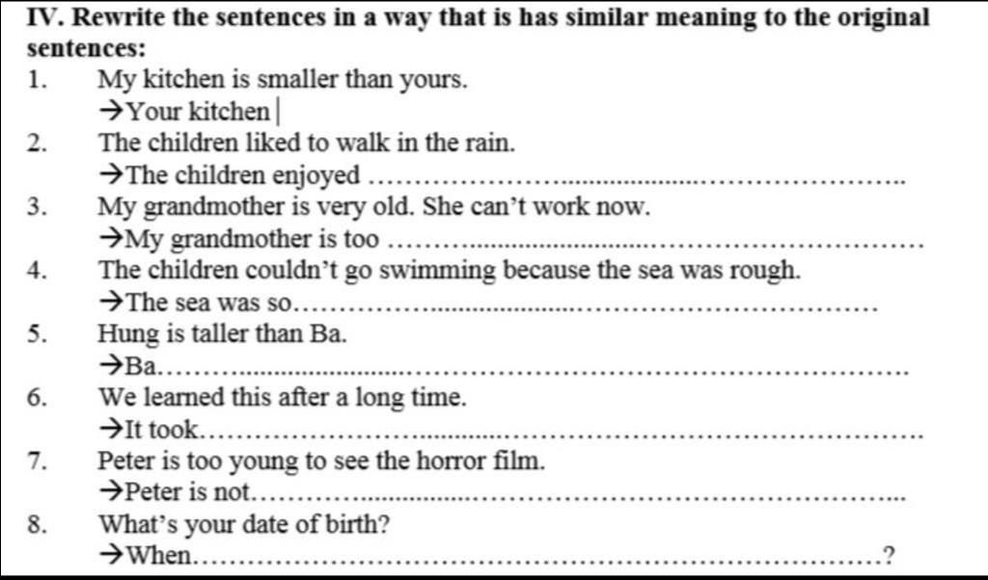Image resolution: width=988 pixels, height=580 pixels.
Task: Click the blank after "The sea was so"
Action: (589, 305)
